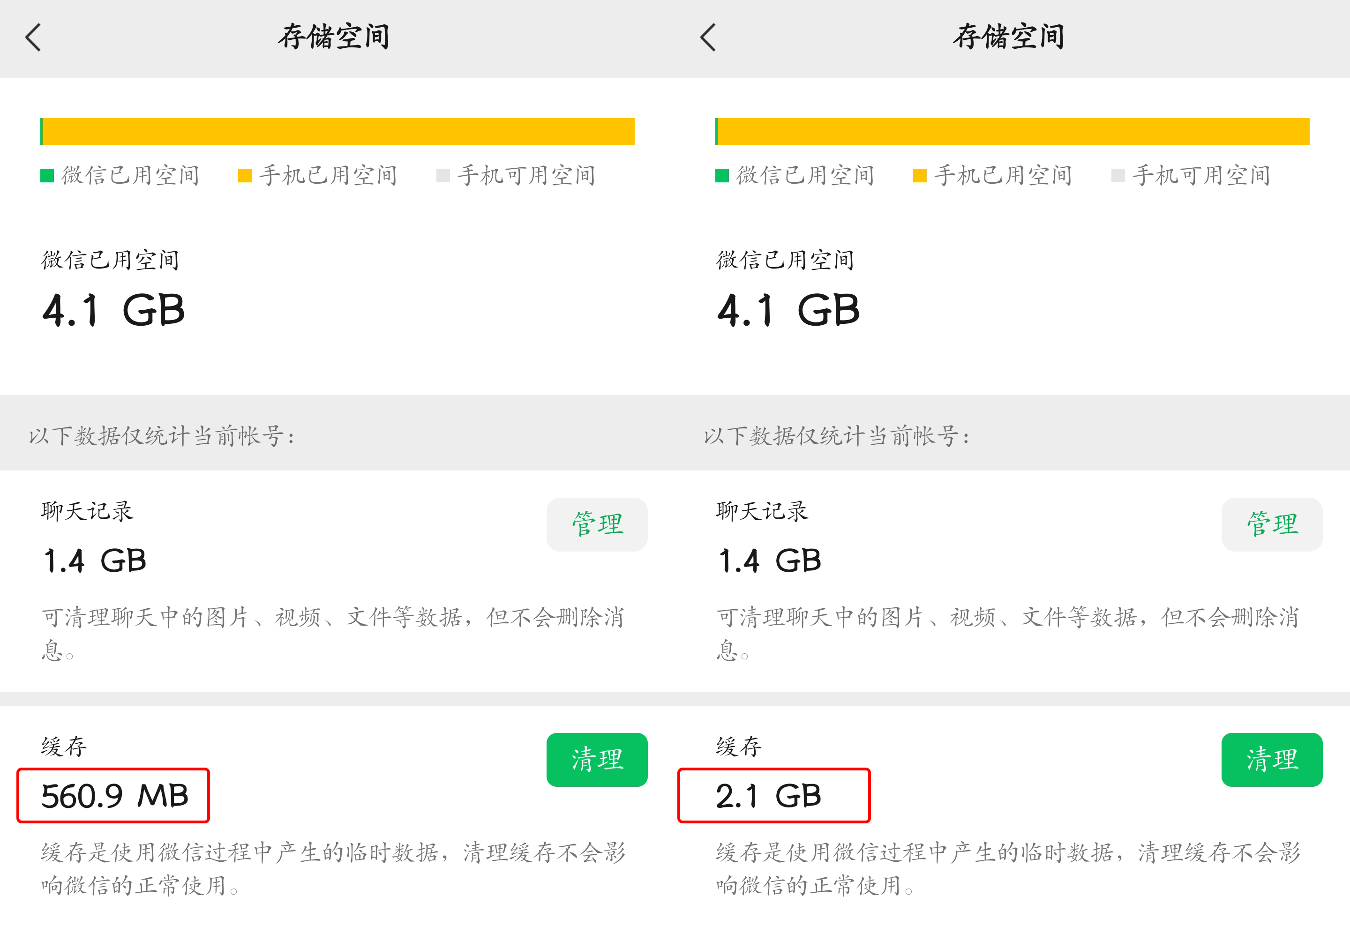This screenshot has width=1350, height=926.
Task: Select the highlighted 560.9 MB cache value
Action: click(x=114, y=796)
